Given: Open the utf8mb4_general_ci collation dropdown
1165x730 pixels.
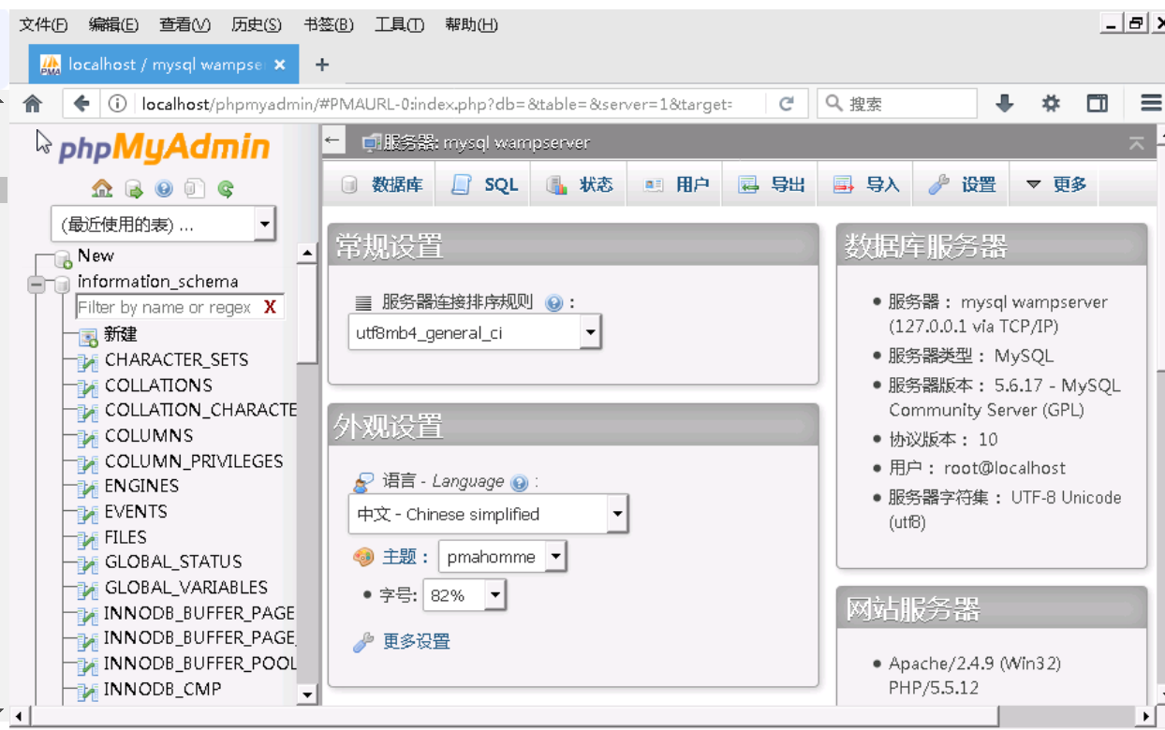Looking at the screenshot, I should (474, 332).
